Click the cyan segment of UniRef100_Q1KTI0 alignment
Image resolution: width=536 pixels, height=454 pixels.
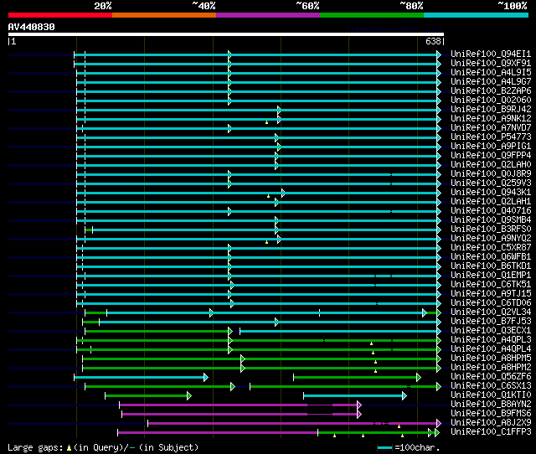[353, 396]
